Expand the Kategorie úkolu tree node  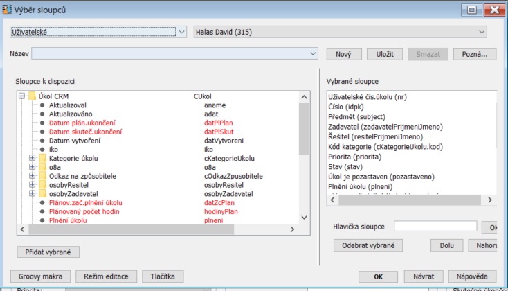(x=32, y=158)
